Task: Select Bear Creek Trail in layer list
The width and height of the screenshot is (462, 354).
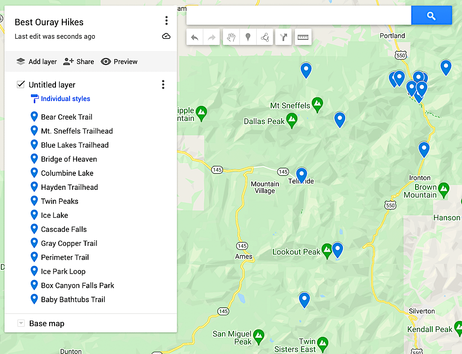Action: 66,117
